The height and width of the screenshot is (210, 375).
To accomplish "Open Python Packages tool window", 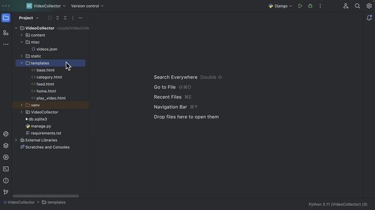I will point(6,134).
